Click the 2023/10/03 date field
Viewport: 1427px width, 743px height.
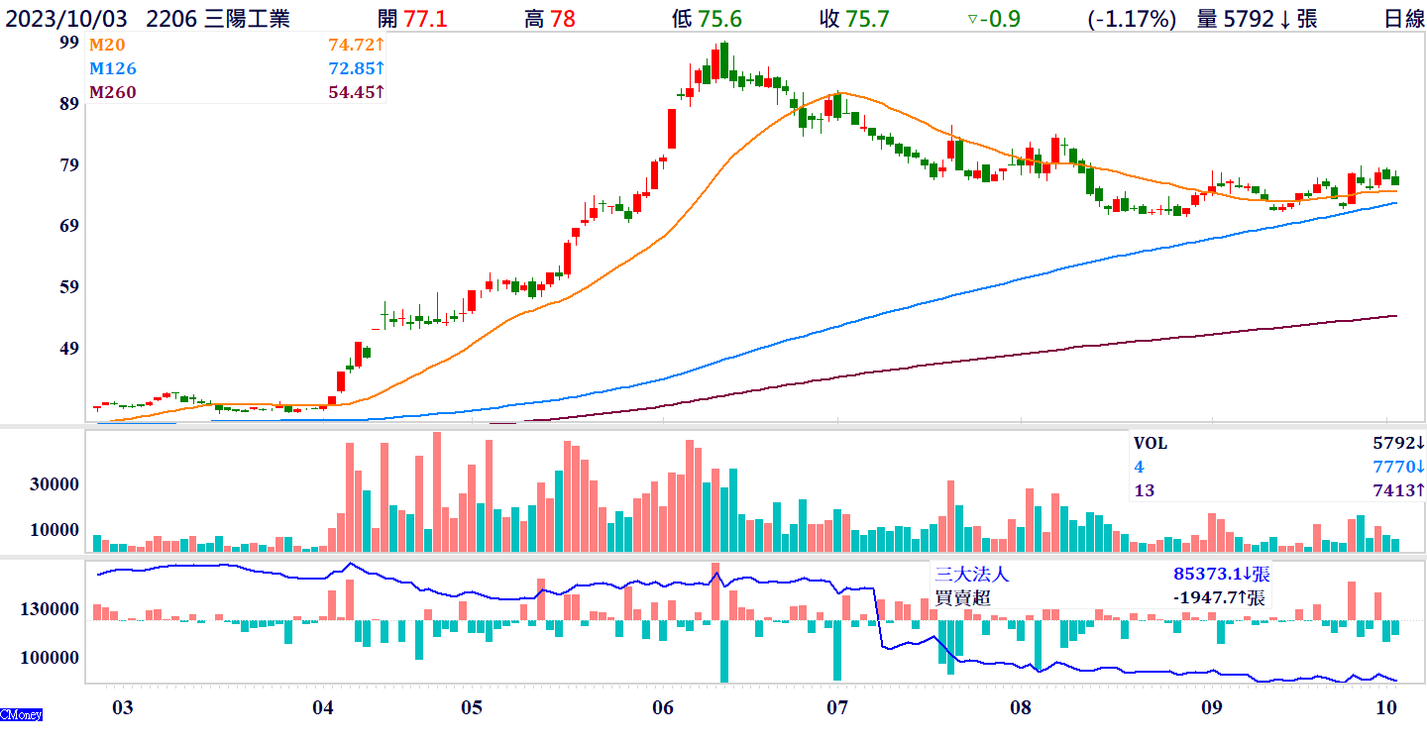click(x=67, y=19)
